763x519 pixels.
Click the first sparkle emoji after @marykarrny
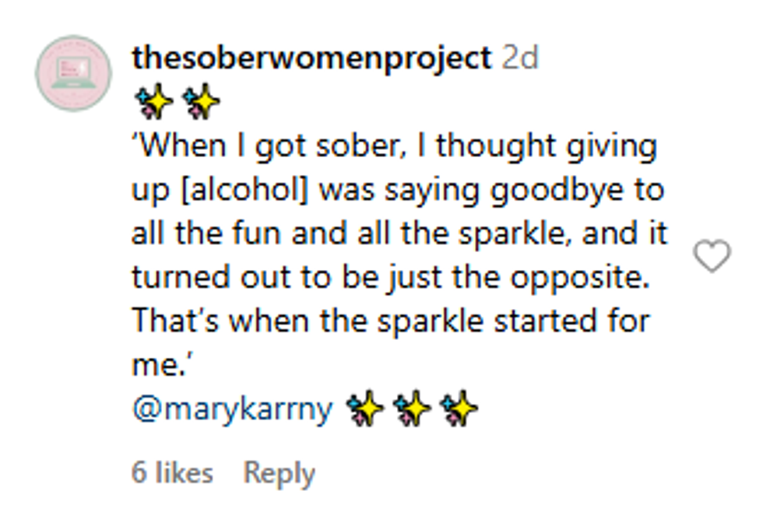[366, 409]
